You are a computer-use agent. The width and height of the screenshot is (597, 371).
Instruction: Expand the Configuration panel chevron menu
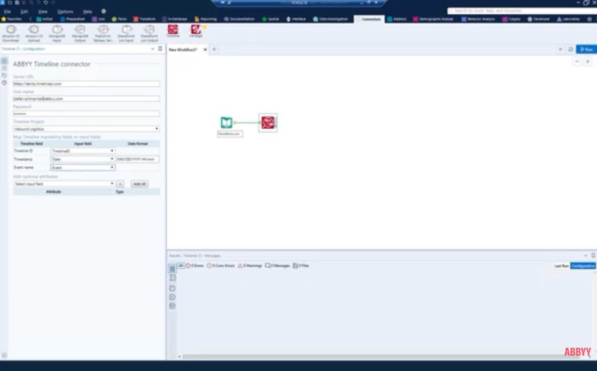point(153,48)
